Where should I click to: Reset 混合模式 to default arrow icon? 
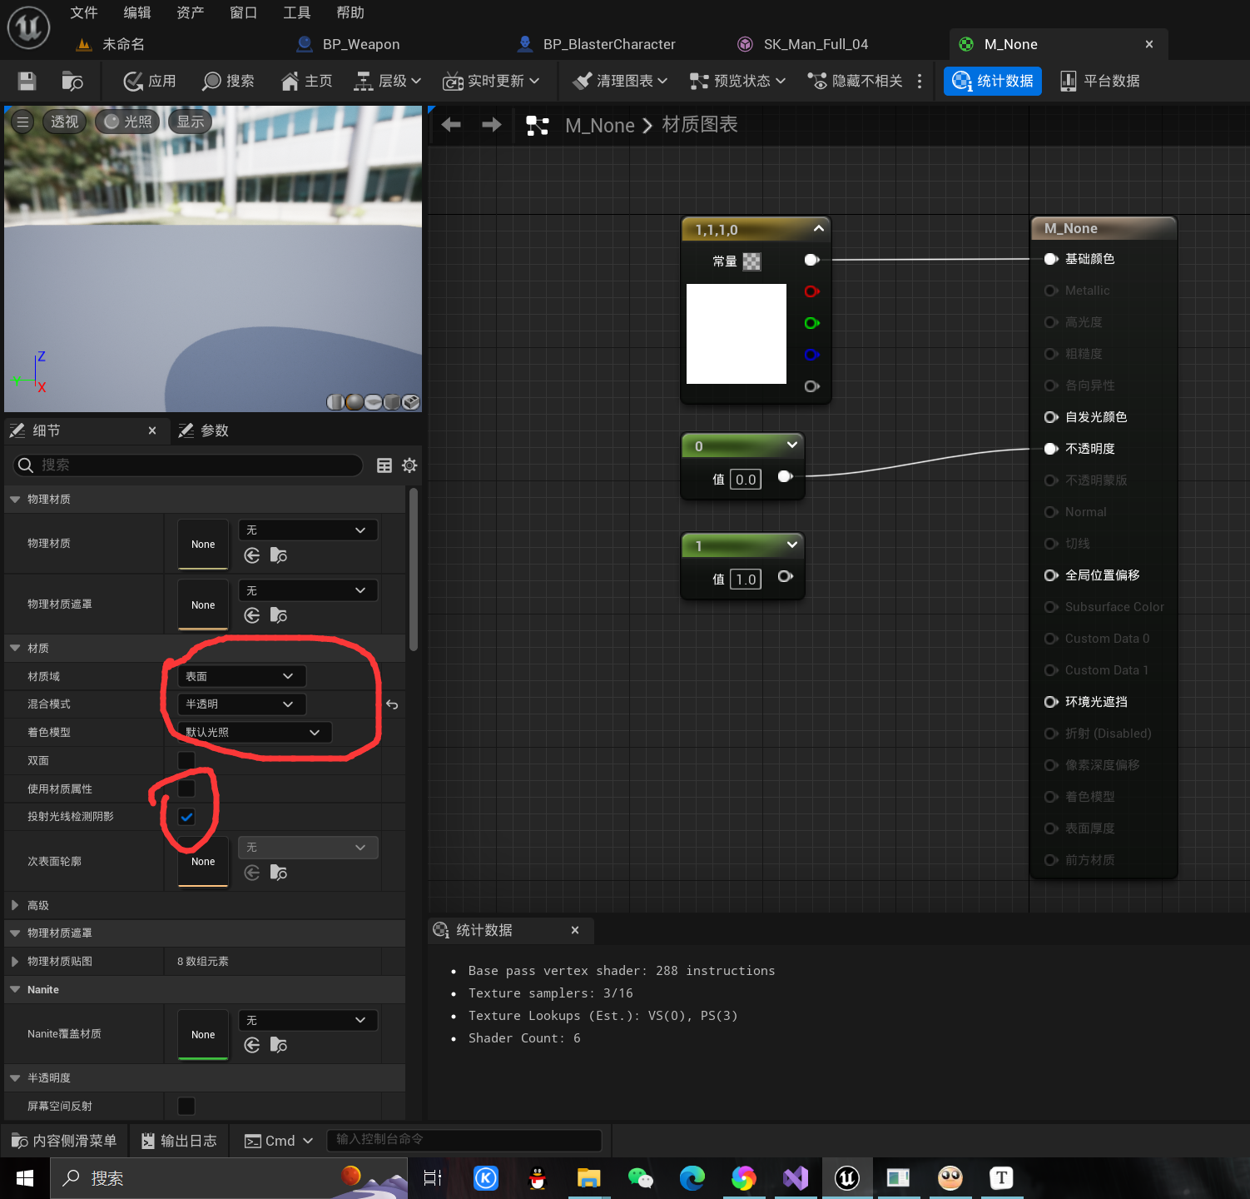(x=392, y=704)
